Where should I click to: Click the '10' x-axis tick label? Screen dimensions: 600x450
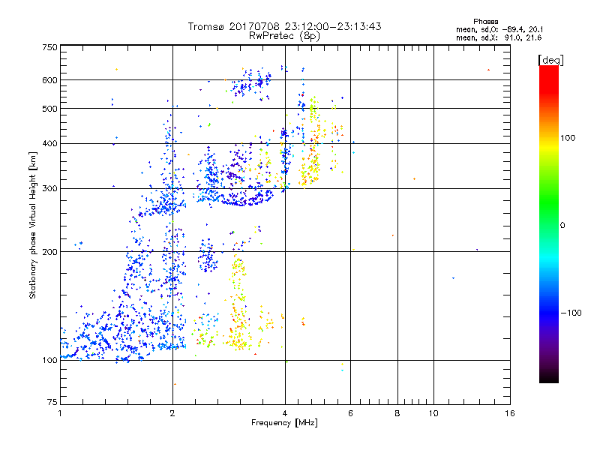point(433,413)
